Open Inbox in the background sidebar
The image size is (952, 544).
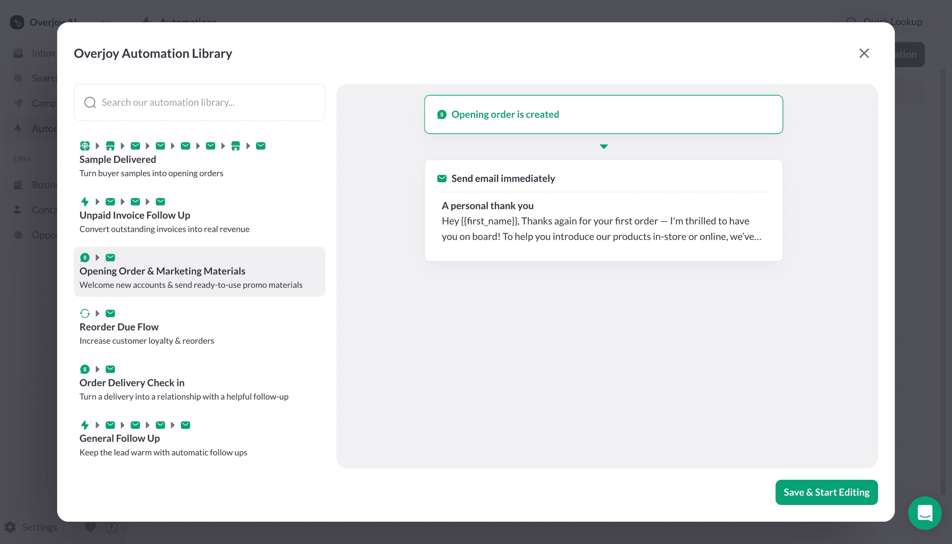tap(34, 53)
